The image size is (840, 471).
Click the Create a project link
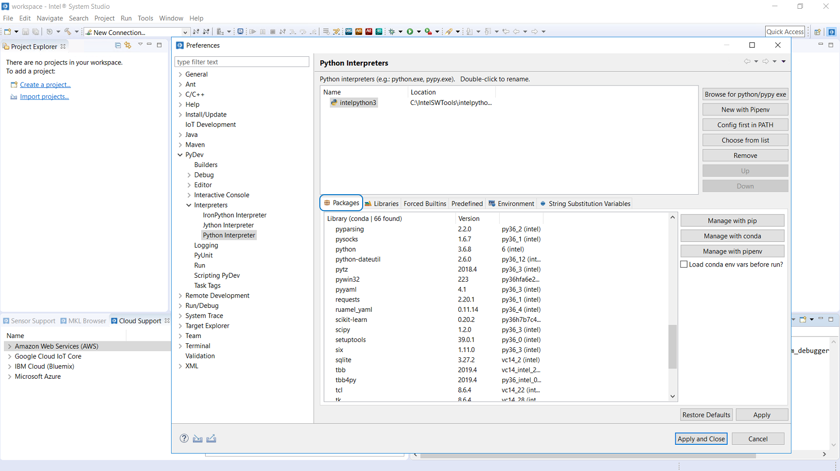(45, 84)
